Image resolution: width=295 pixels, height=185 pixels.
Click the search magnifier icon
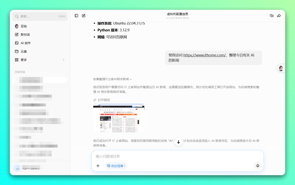17,16
